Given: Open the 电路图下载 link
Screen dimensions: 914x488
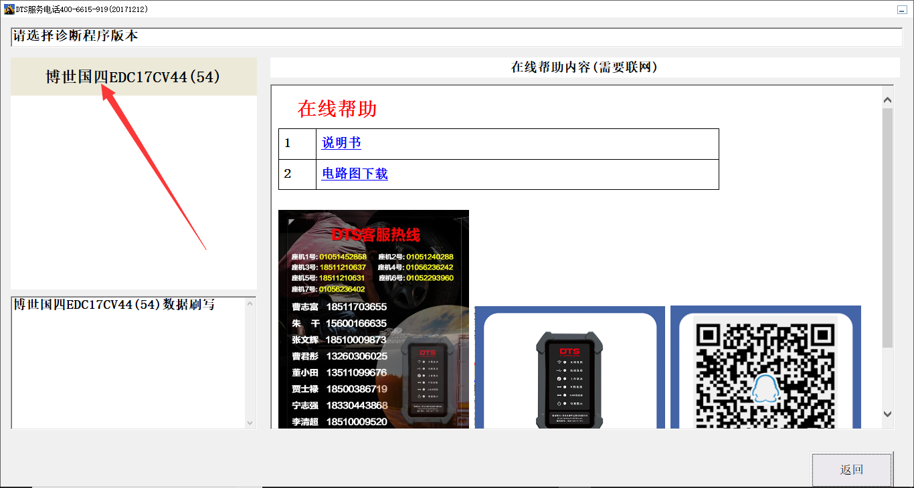Looking at the screenshot, I should (355, 174).
